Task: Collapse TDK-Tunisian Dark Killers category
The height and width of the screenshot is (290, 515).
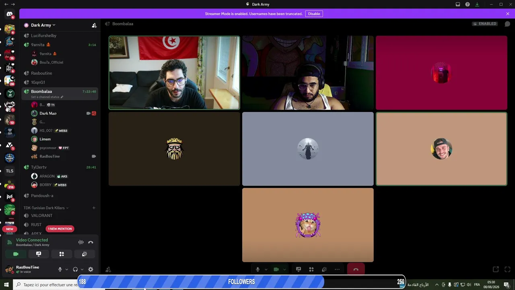Action: pyautogui.click(x=46, y=208)
